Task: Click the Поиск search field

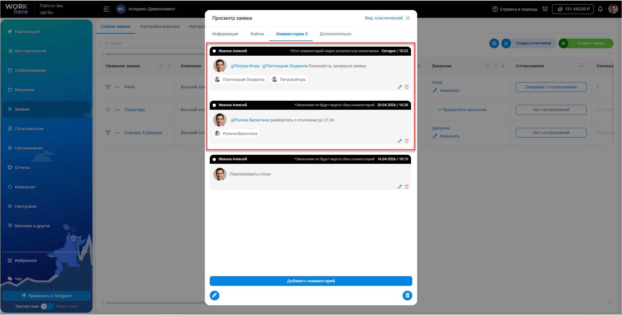Action: click(153, 43)
